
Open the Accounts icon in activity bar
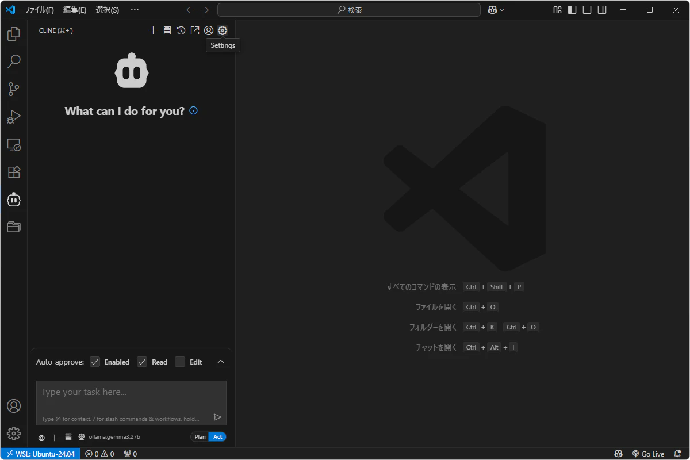click(14, 406)
